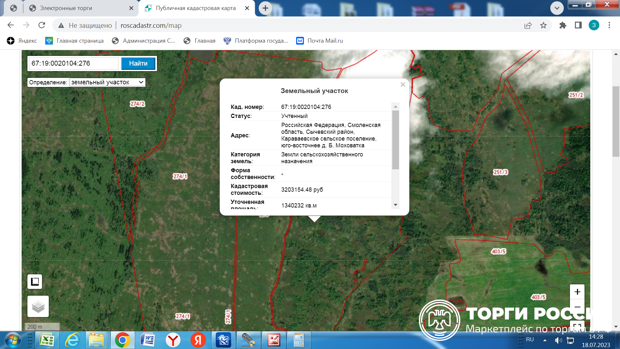620x349 pixels.
Task: Open the Определение object type dropdown
Action: [107, 82]
